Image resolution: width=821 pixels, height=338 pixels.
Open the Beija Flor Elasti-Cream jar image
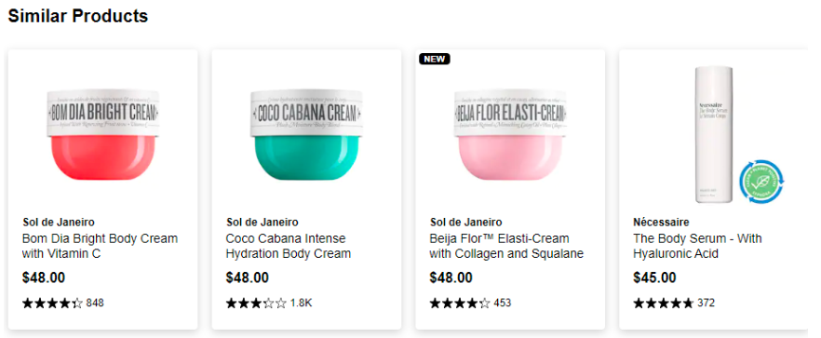510,135
